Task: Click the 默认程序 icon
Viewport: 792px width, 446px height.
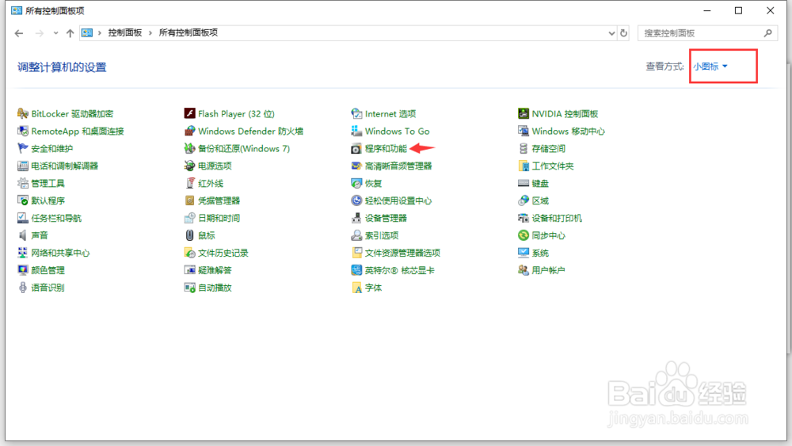Action: 23,200
